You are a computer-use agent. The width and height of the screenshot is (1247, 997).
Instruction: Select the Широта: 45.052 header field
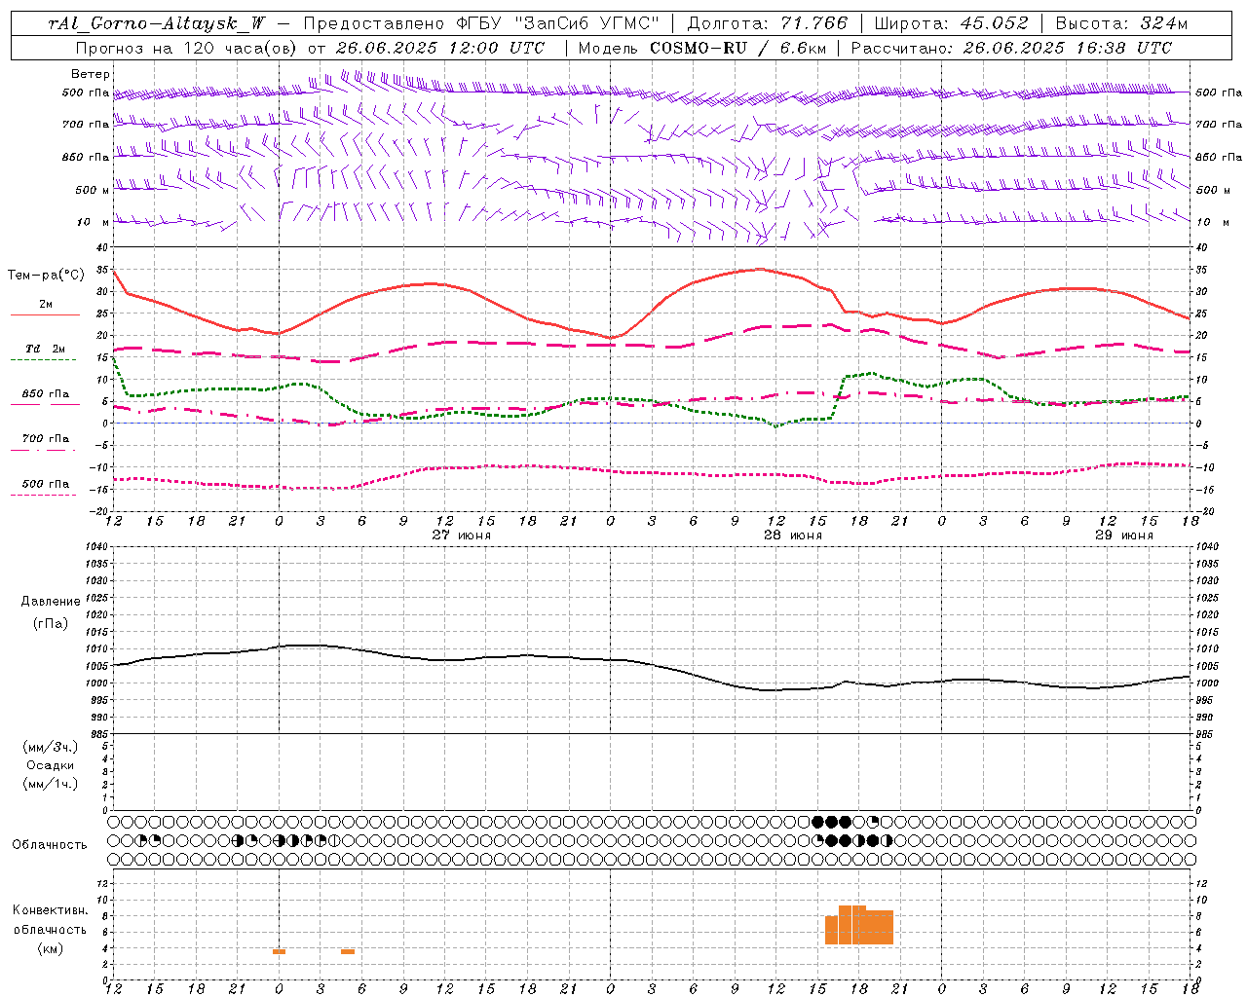(x=951, y=23)
